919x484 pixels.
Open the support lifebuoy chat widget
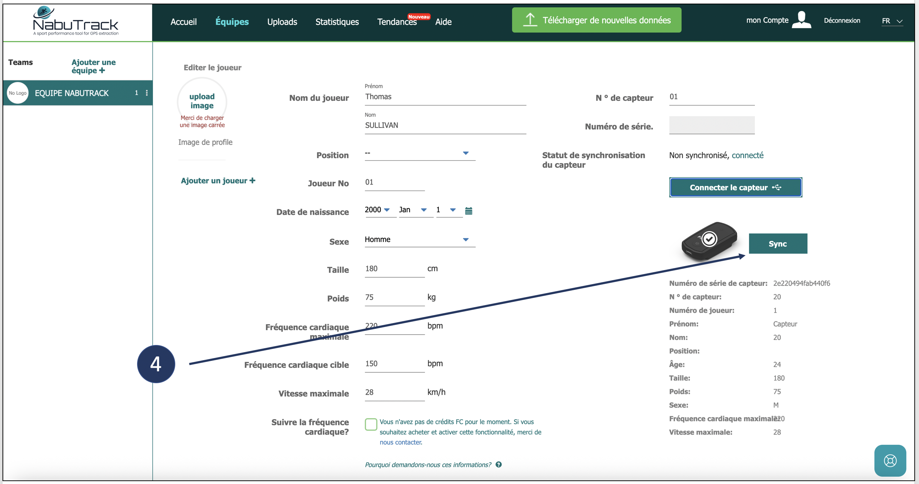[890, 461]
